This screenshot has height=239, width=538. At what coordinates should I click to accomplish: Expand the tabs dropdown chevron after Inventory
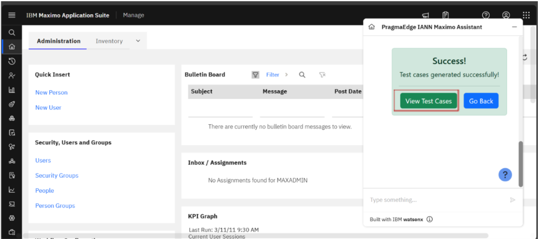coord(138,41)
